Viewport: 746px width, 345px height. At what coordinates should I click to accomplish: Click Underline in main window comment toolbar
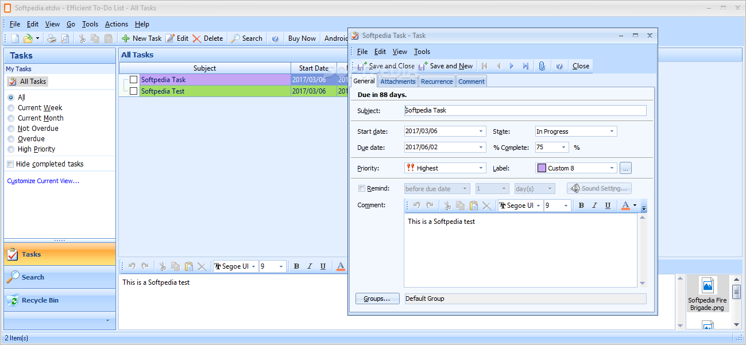(x=323, y=266)
